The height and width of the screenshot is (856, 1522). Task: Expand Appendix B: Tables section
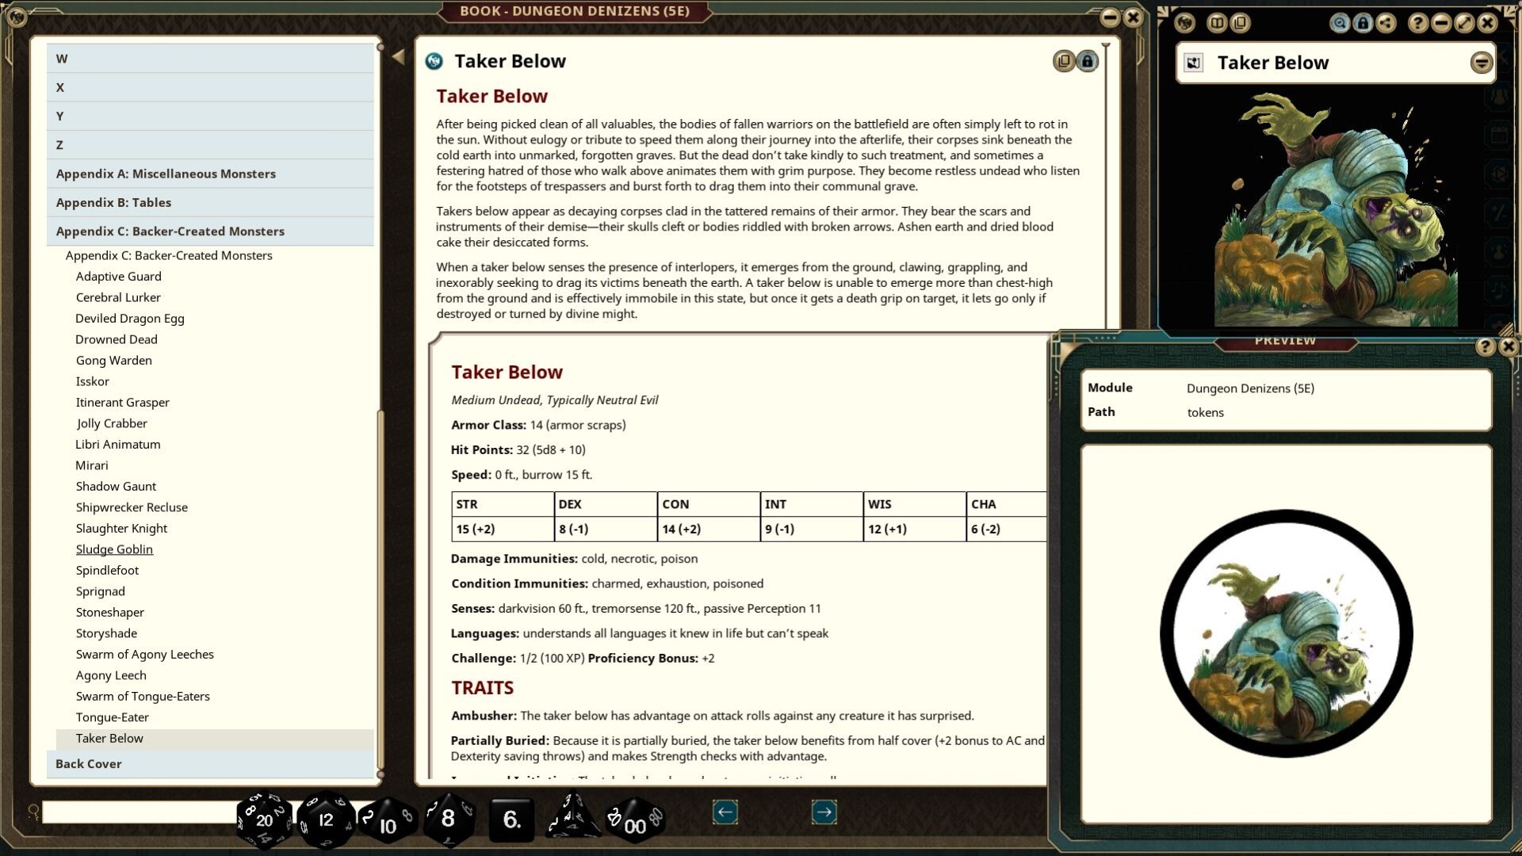[113, 202]
